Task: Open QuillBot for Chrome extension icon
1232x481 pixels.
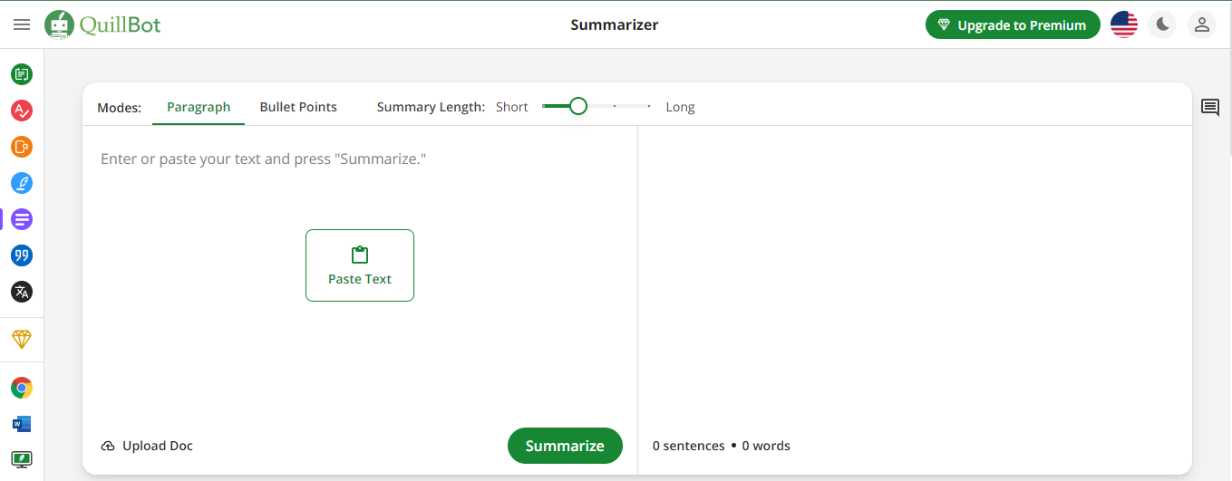Action: pyautogui.click(x=22, y=388)
